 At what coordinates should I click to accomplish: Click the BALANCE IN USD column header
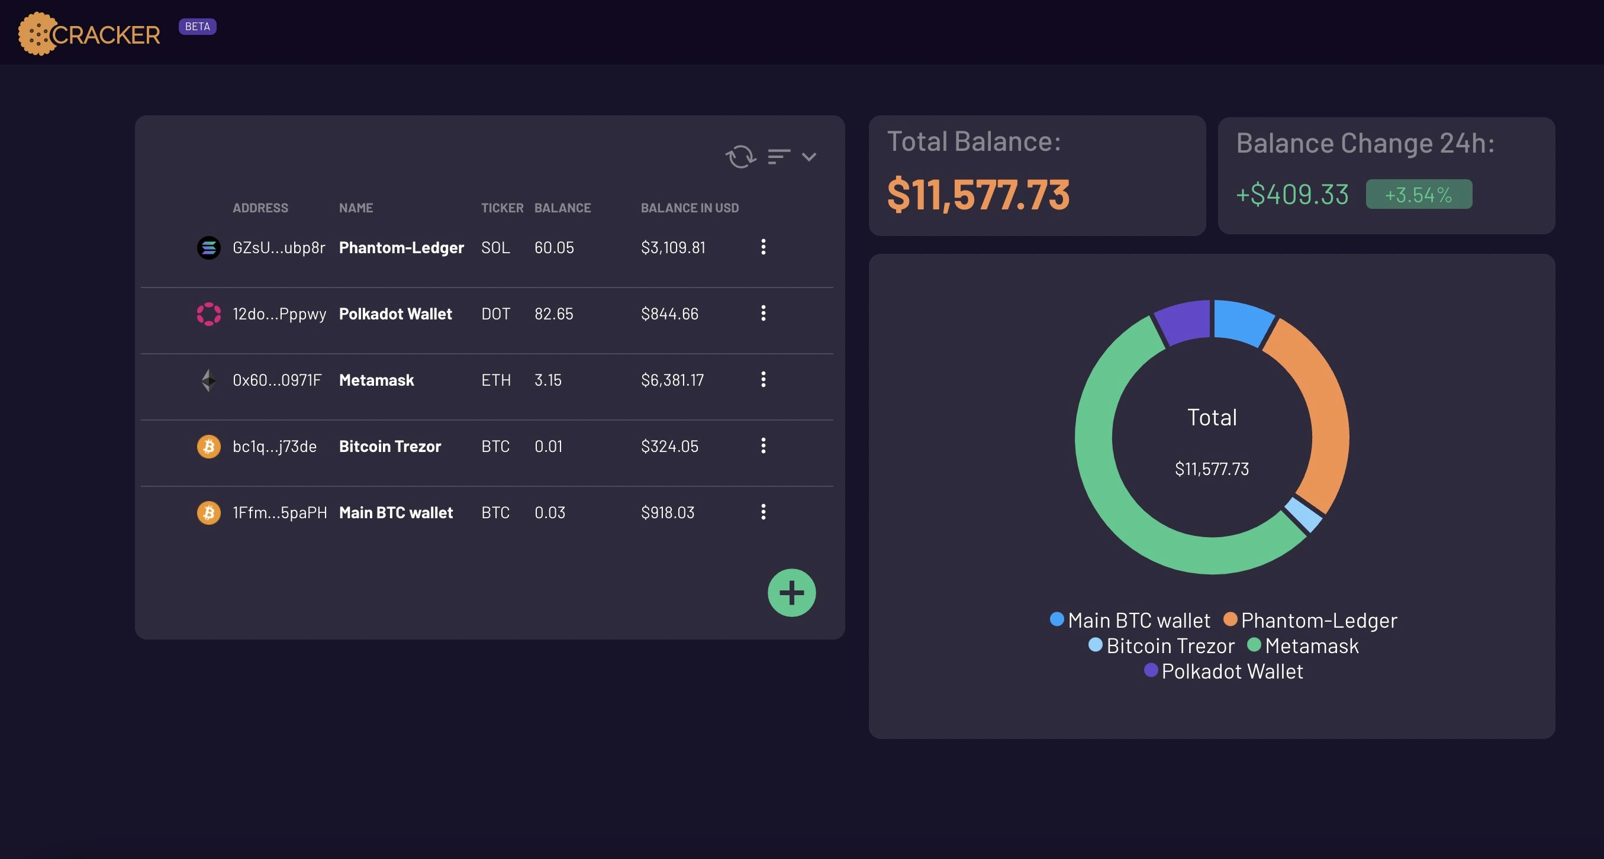coord(690,208)
